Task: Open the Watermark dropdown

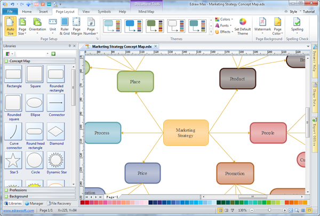Action: (262, 26)
